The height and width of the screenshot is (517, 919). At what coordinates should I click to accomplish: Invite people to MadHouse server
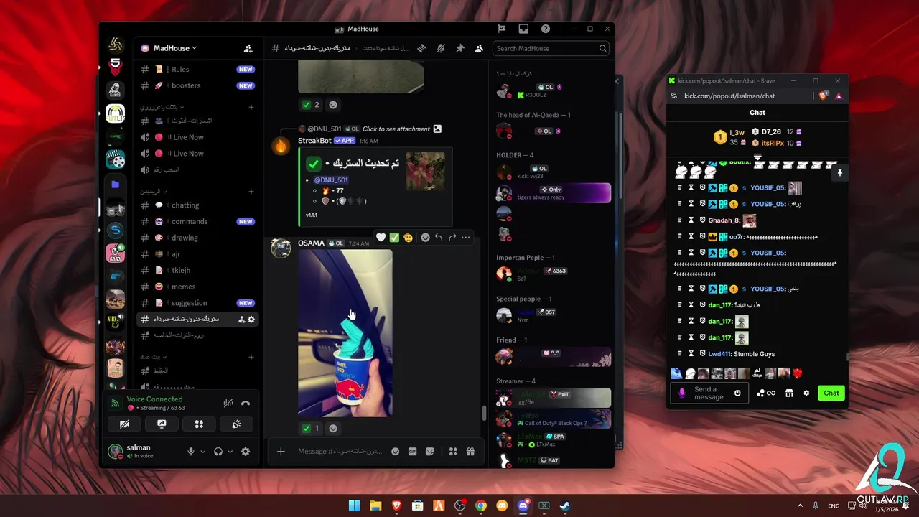tap(248, 48)
